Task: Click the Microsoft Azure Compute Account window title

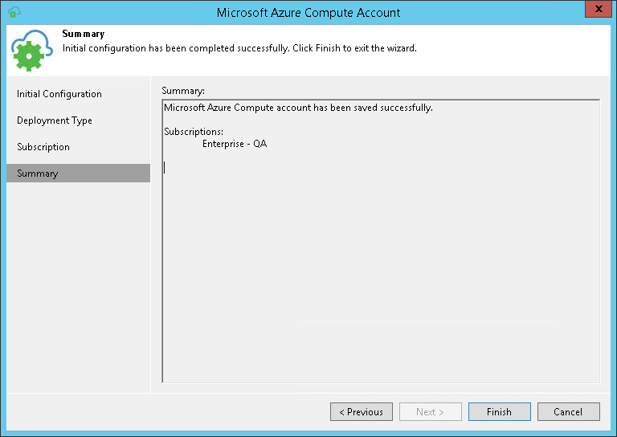Action: pyautogui.click(x=308, y=12)
